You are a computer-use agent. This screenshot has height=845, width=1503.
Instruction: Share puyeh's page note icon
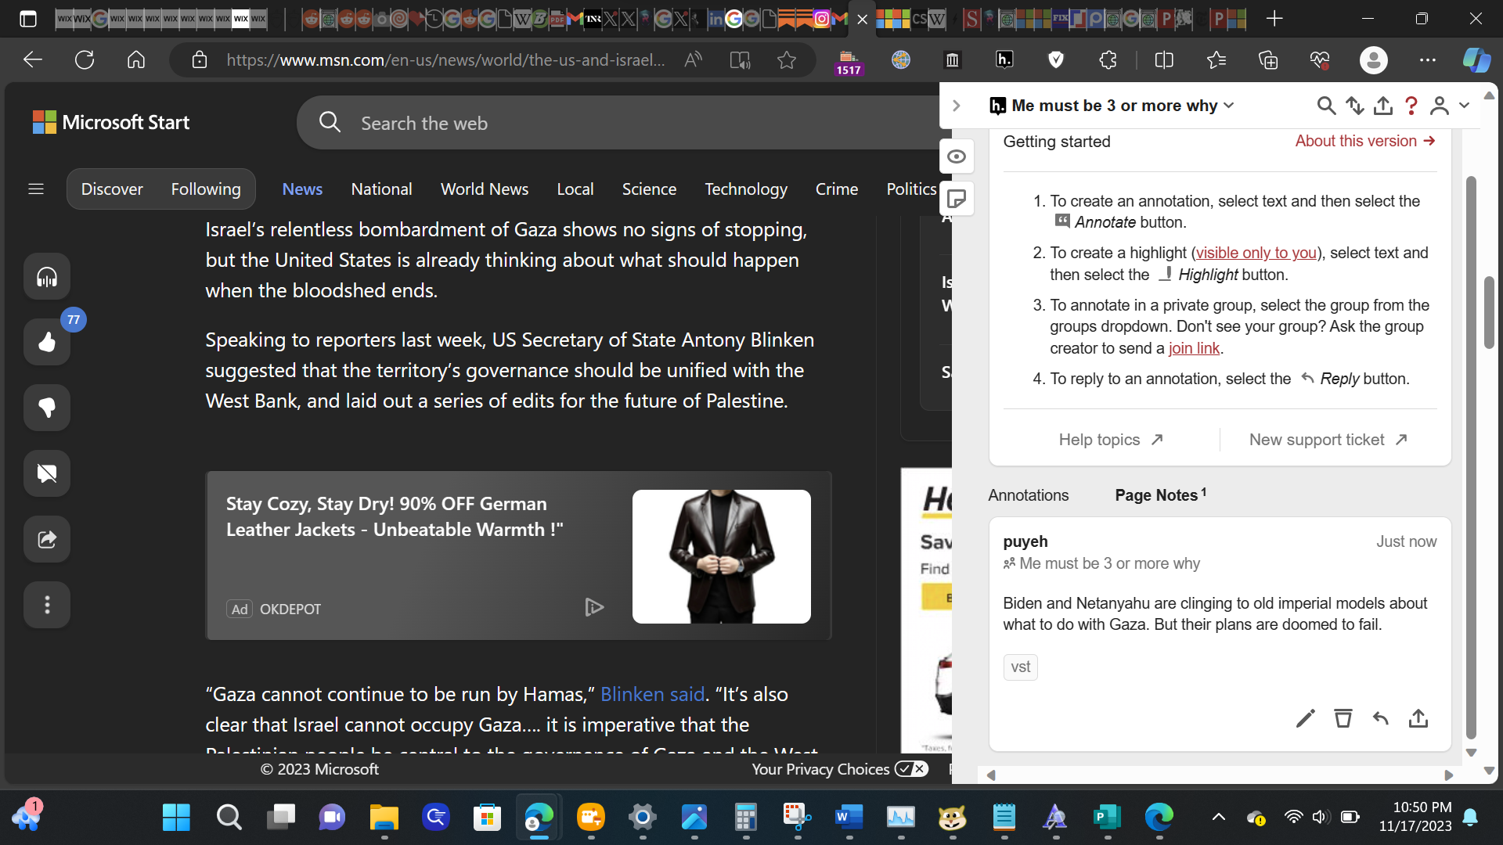pyautogui.click(x=1418, y=718)
